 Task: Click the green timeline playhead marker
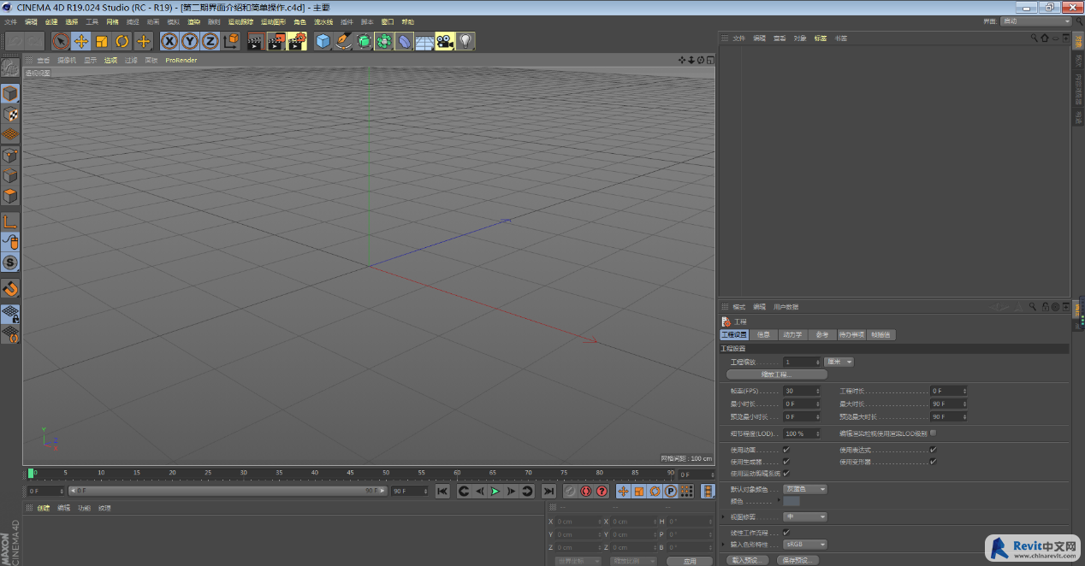(32, 473)
